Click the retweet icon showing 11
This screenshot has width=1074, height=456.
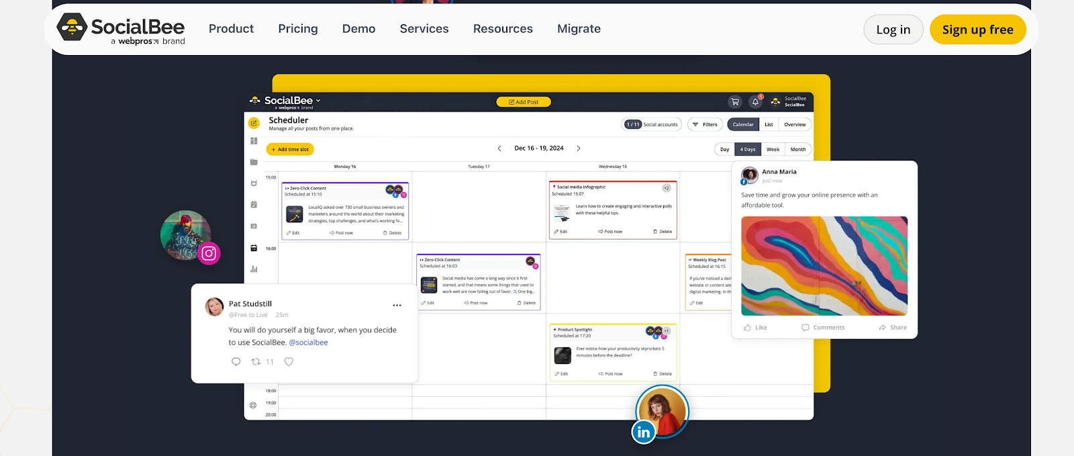point(256,361)
